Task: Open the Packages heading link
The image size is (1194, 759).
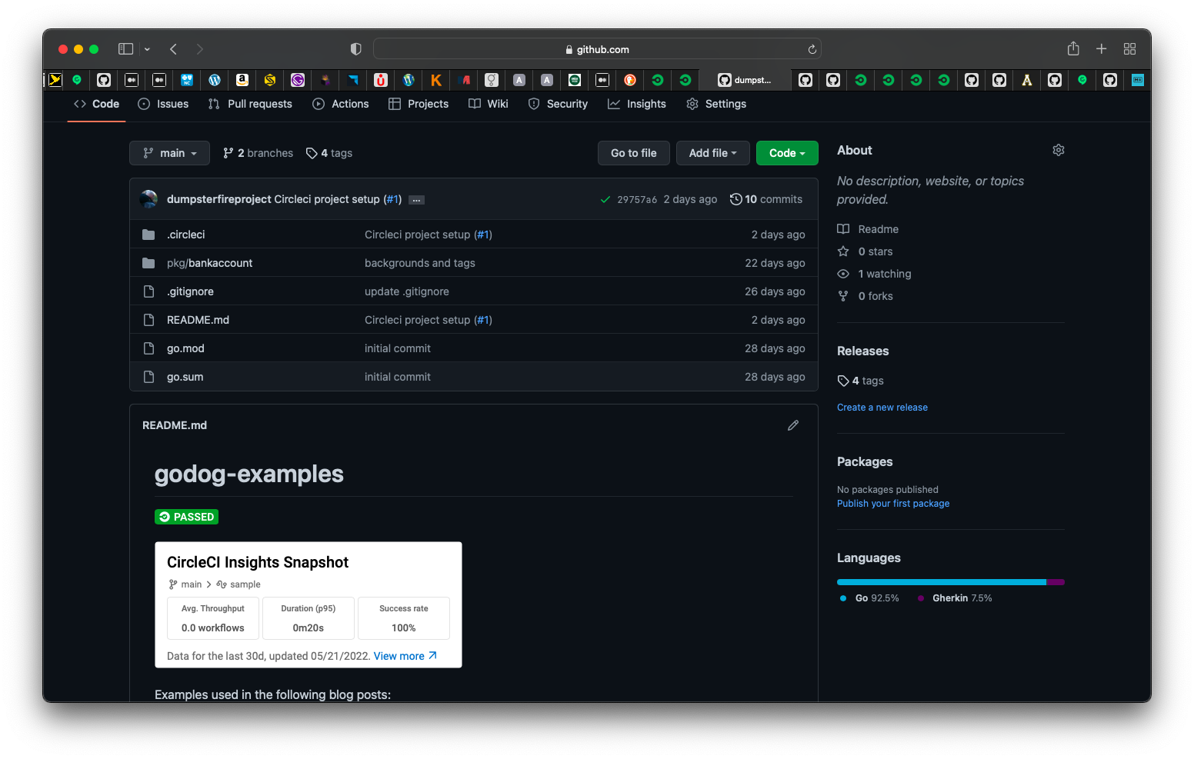Action: point(865,461)
